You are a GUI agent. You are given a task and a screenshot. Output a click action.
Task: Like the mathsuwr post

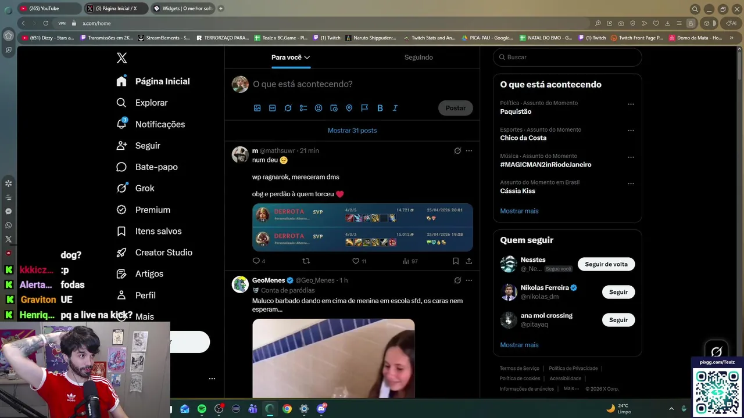point(356,261)
